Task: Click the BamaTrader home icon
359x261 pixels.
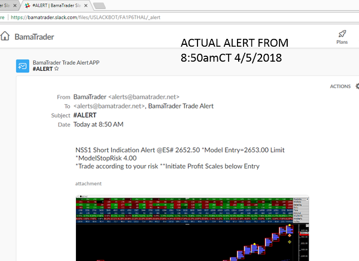Action: pyautogui.click(x=5, y=36)
